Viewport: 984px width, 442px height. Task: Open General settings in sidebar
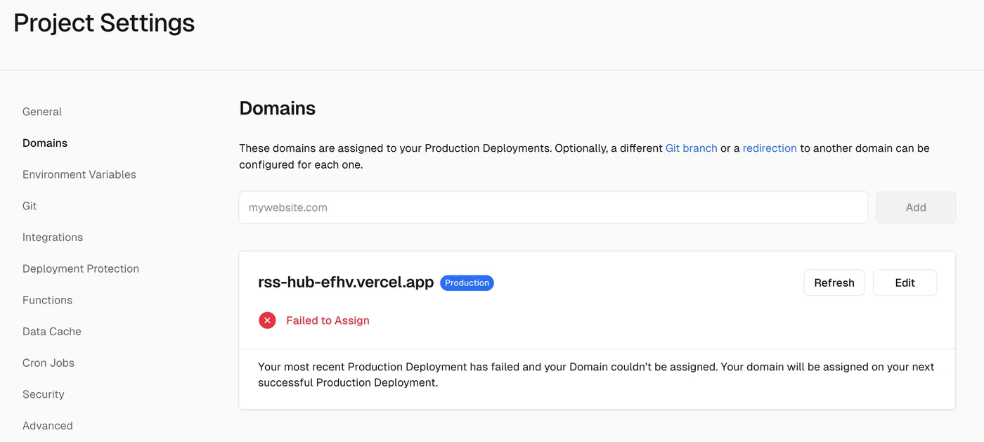[42, 112]
